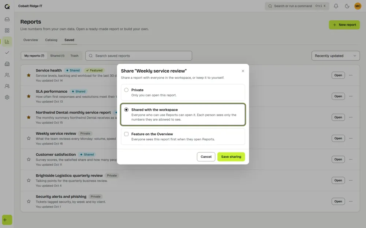Switch to the Overview tab
Screen dimensions: 366x228
31,40
